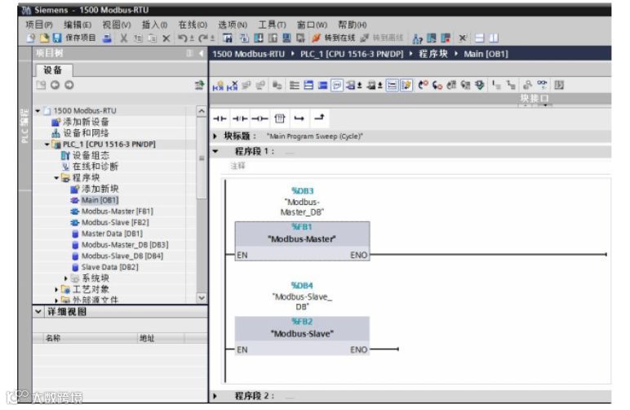This screenshot has height=410, width=630.
Task: Insert an output coil
Action: tap(260, 118)
